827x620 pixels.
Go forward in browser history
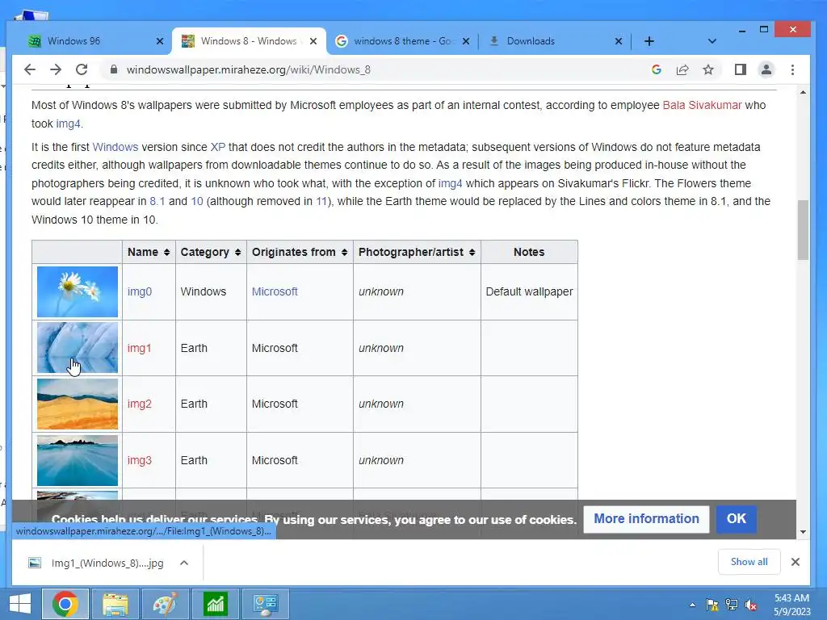click(x=56, y=69)
